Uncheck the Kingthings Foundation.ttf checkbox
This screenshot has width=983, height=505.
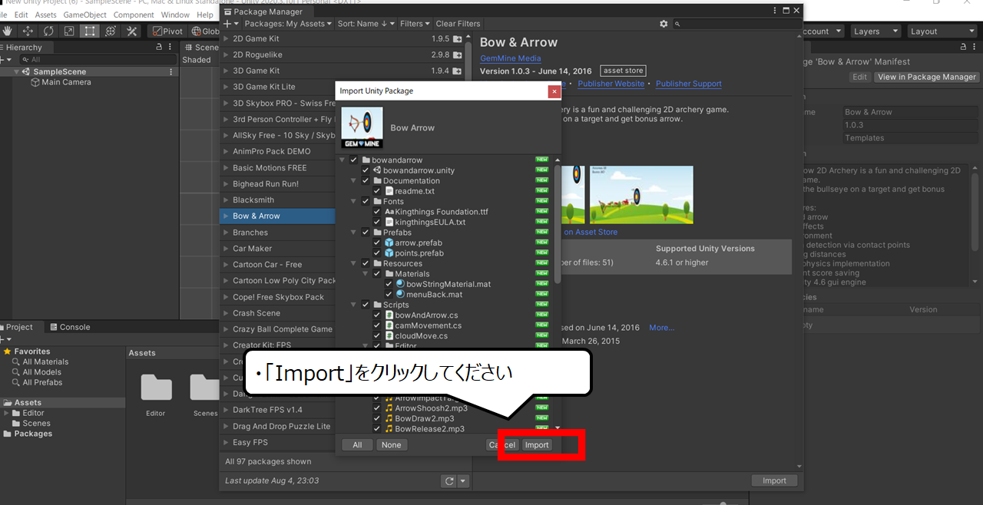[376, 212]
